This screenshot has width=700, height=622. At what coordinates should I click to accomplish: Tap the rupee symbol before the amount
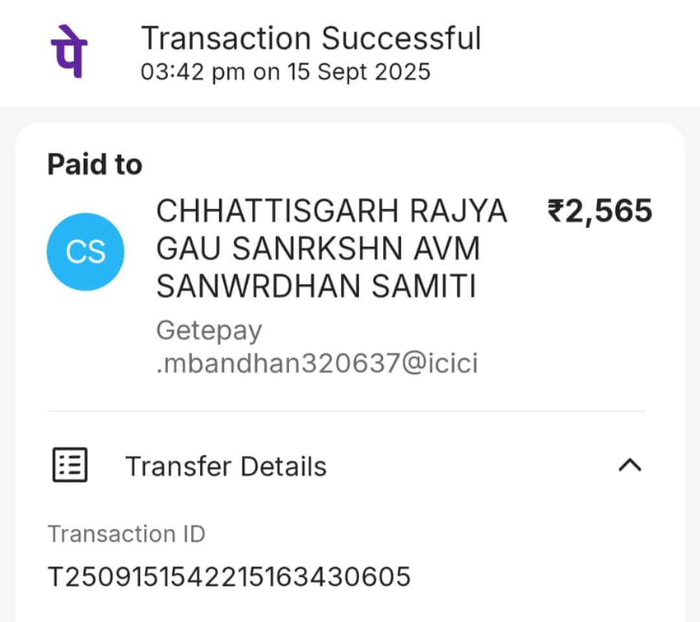pos(556,211)
